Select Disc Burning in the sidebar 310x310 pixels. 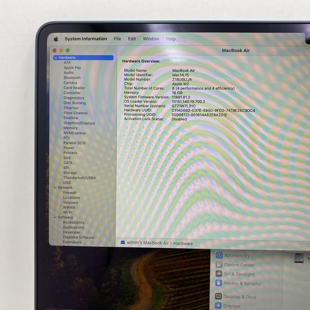pyautogui.click(x=75, y=103)
